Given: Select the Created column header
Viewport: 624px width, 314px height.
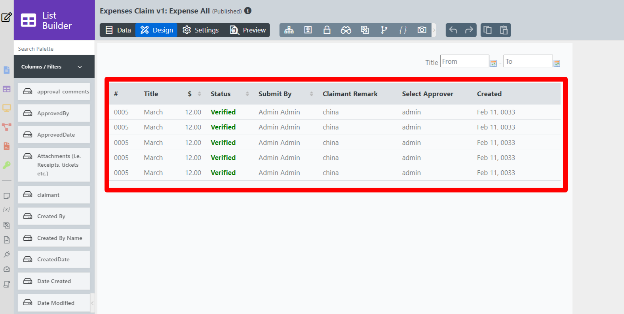Looking at the screenshot, I should [489, 94].
